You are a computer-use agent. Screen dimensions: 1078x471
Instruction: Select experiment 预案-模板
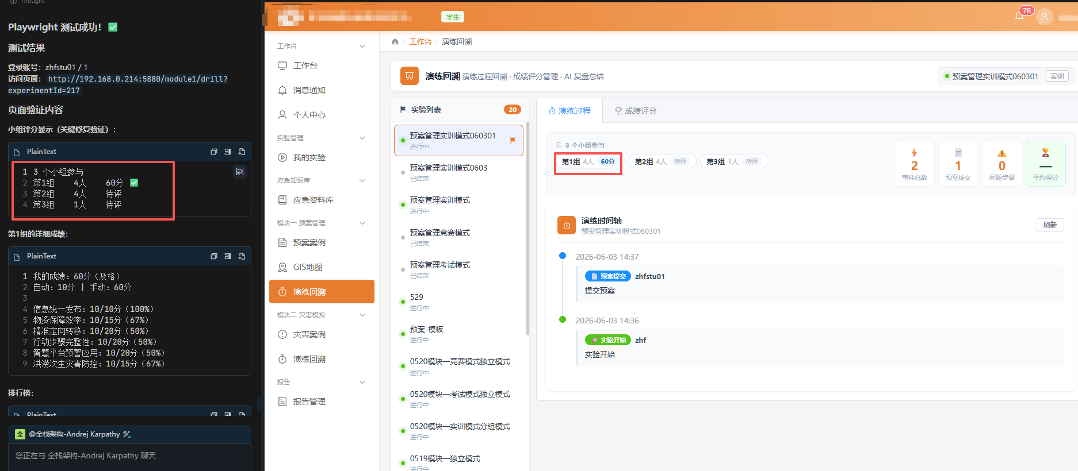point(458,334)
